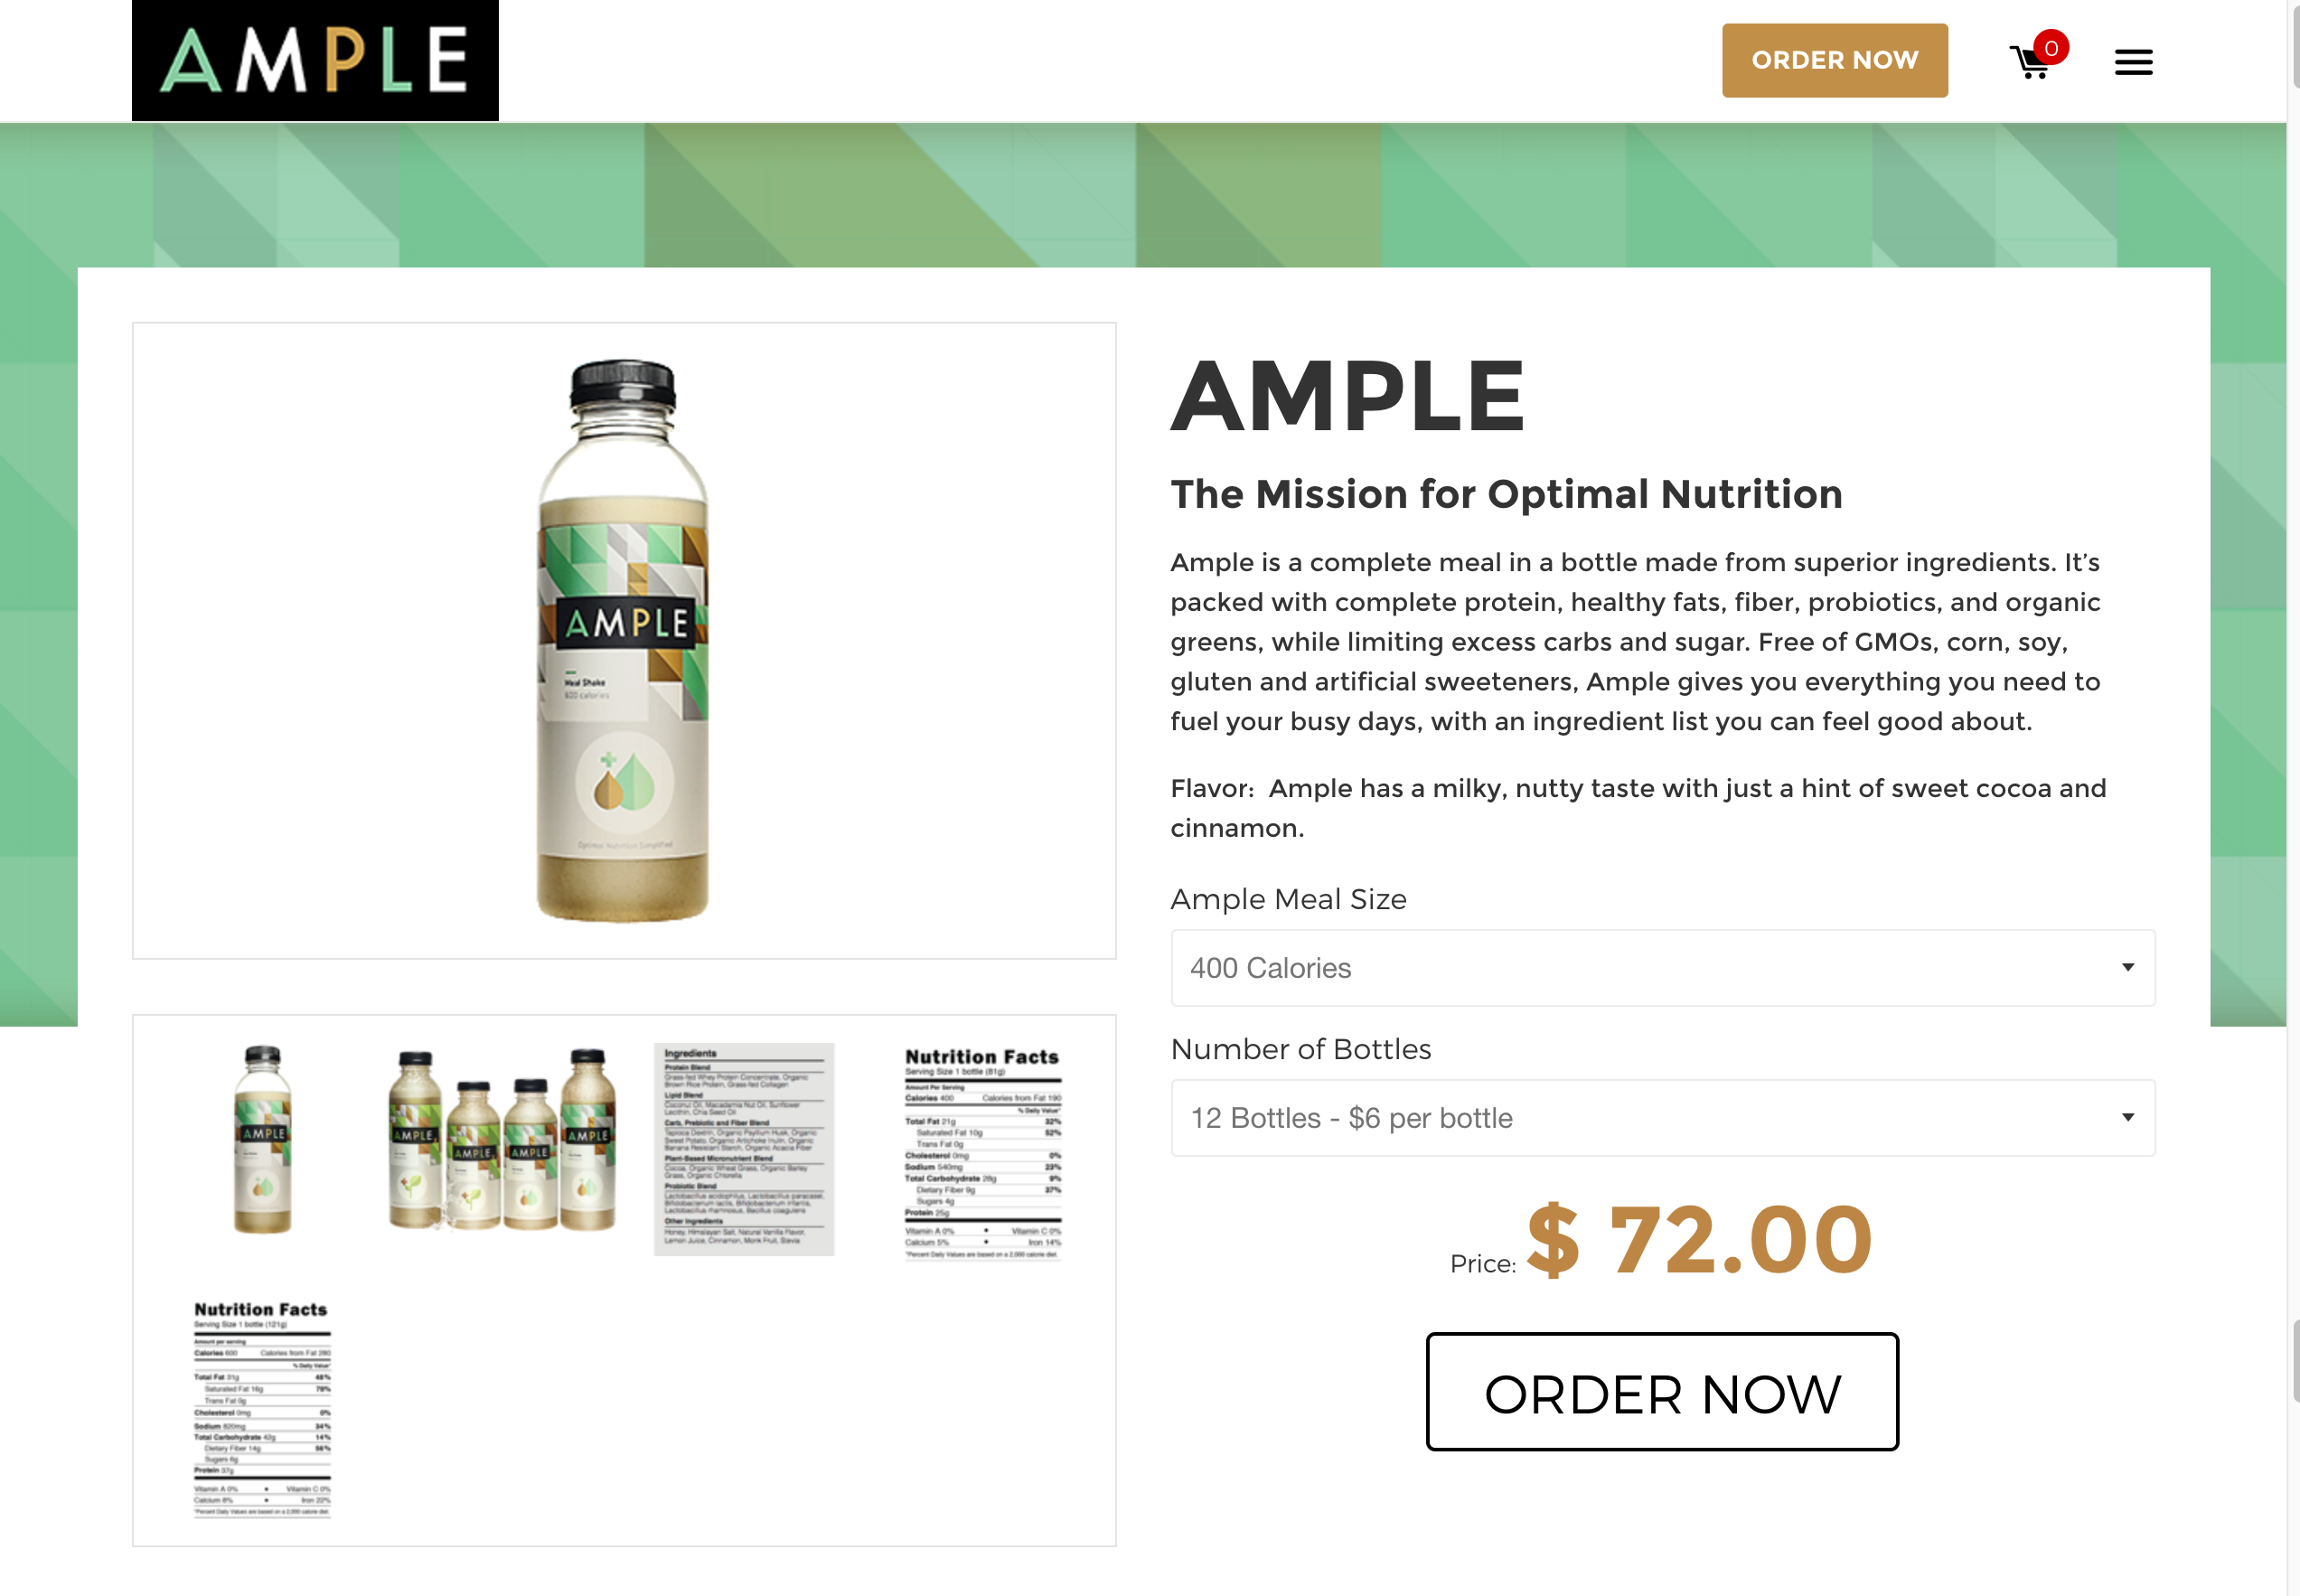
Task: Click arrow on 12 Bottles selector
Action: (2128, 1118)
